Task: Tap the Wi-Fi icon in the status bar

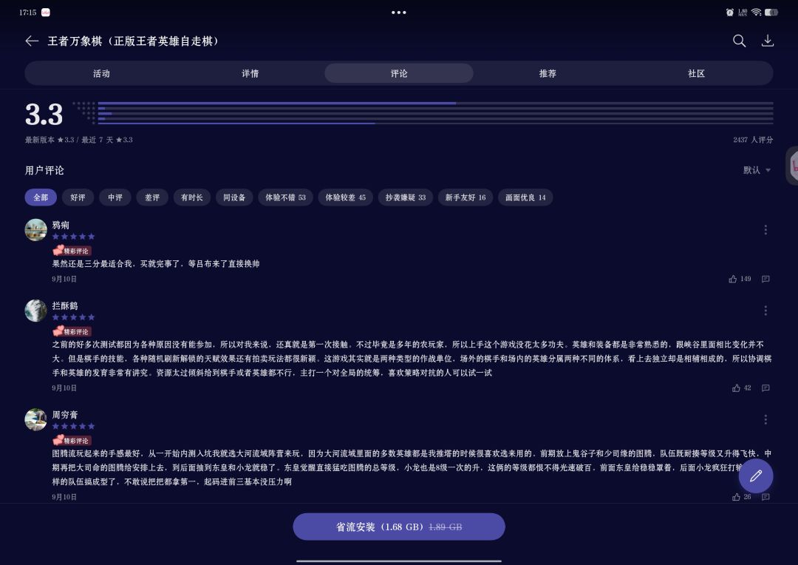Action: (x=757, y=13)
